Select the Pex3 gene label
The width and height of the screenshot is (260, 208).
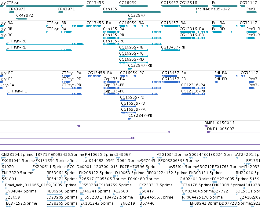pyautogui.click(x=251, y=9)
